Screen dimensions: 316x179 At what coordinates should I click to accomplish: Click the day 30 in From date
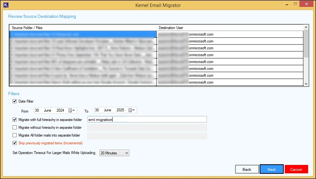(37, 110)
